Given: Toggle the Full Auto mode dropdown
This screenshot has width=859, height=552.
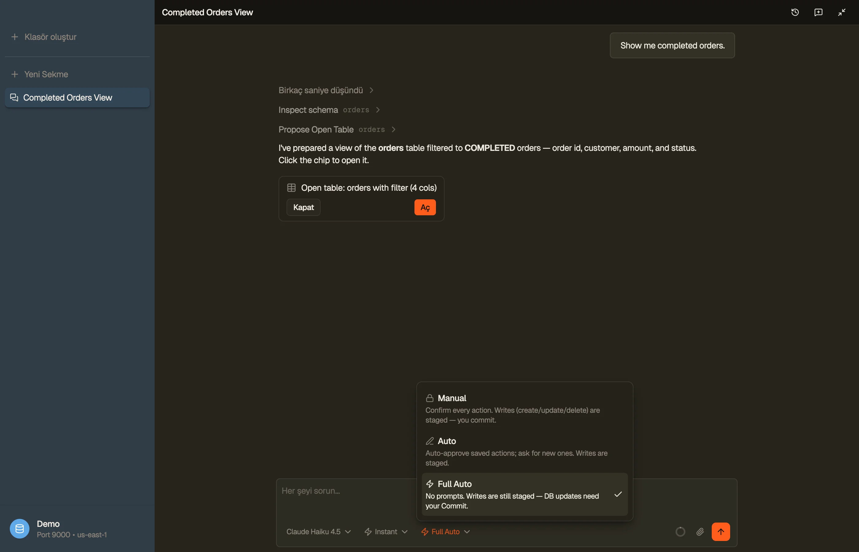Looking at the screenshot, I should point(445,531).
